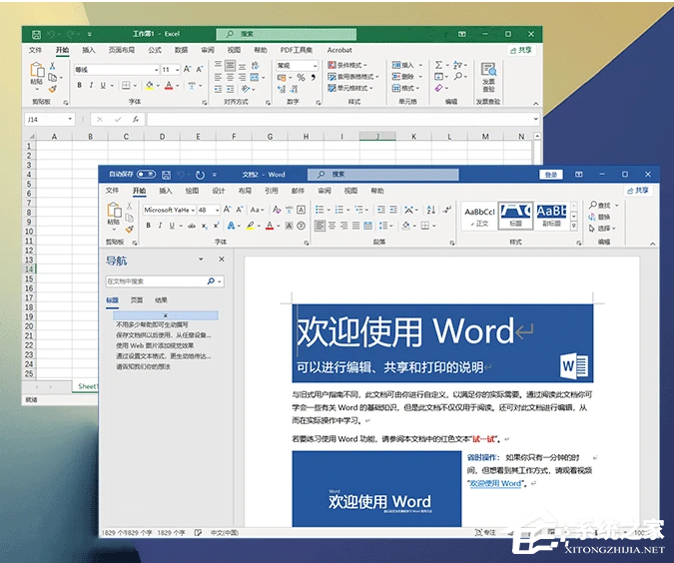This screenshot has width=674, height=563.
Task: Increase indent in Word paragraph group
Action: pos(393,210)
